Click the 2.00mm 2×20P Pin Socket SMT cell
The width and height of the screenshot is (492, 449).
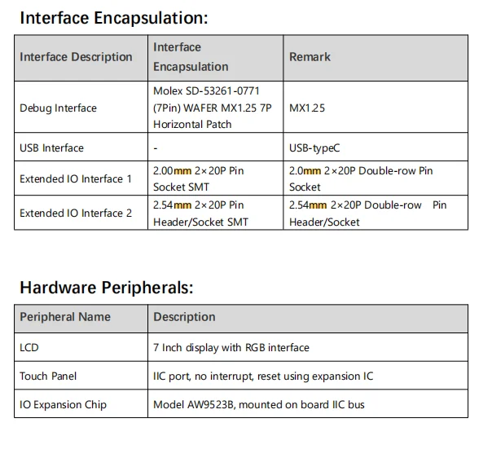pos(199,179)
